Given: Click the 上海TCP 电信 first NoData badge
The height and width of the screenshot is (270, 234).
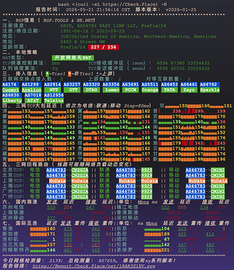Looking at the screenshot, I should point(58,180).
